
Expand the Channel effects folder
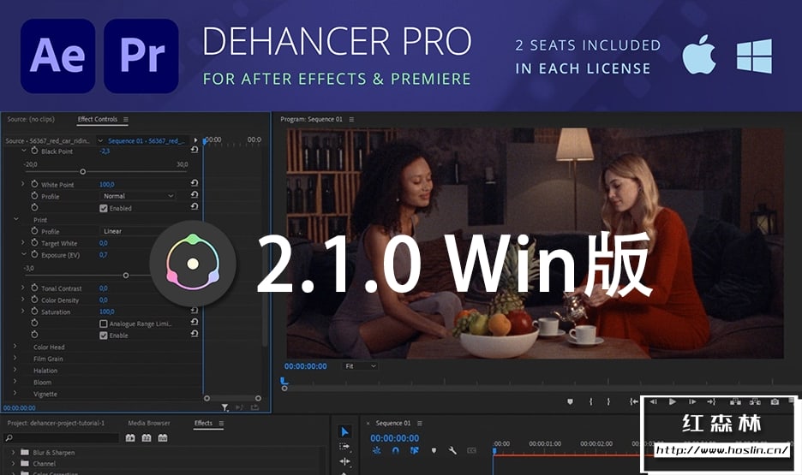coord(13,463)
